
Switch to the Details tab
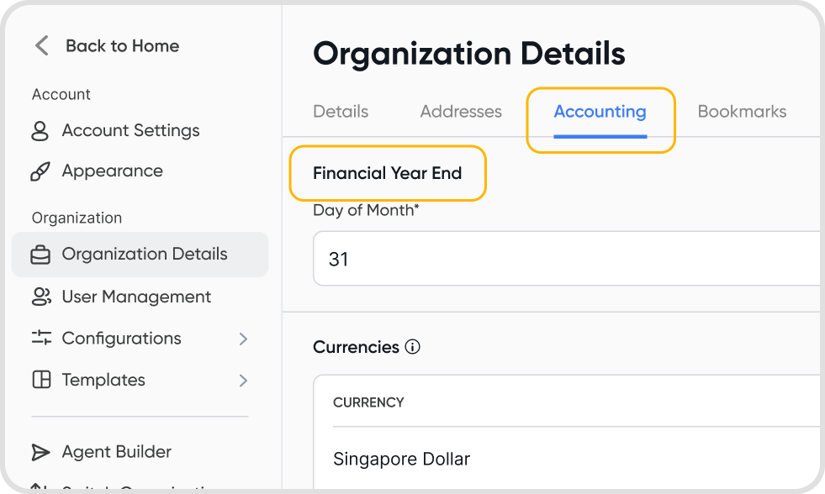point(341,112)
